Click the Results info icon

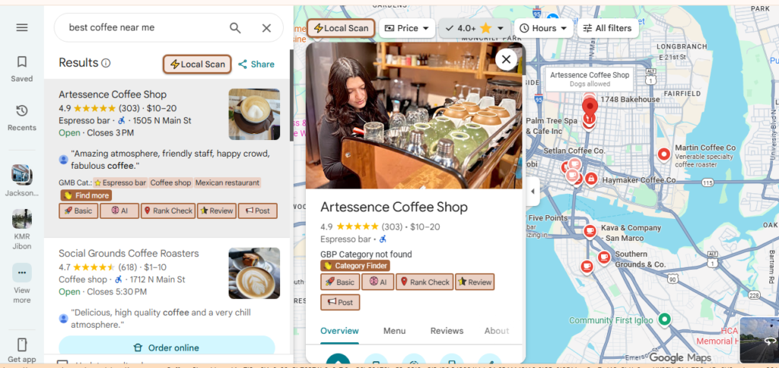106,63
